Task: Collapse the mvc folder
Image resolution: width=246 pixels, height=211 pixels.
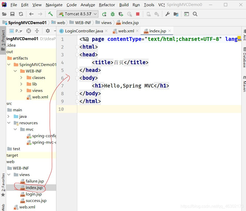Action: click(x=15, y=129)
